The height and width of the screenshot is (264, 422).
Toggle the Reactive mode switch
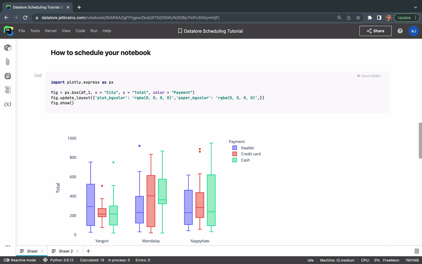pos(6,260)
